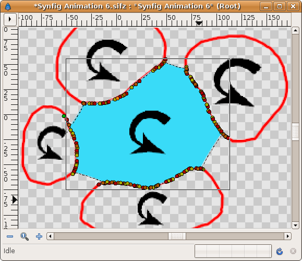Viewport: 302px width, 261px height.
Task: Click the horizontal scrollbar thumb
Action: click(x=177, y=236)
